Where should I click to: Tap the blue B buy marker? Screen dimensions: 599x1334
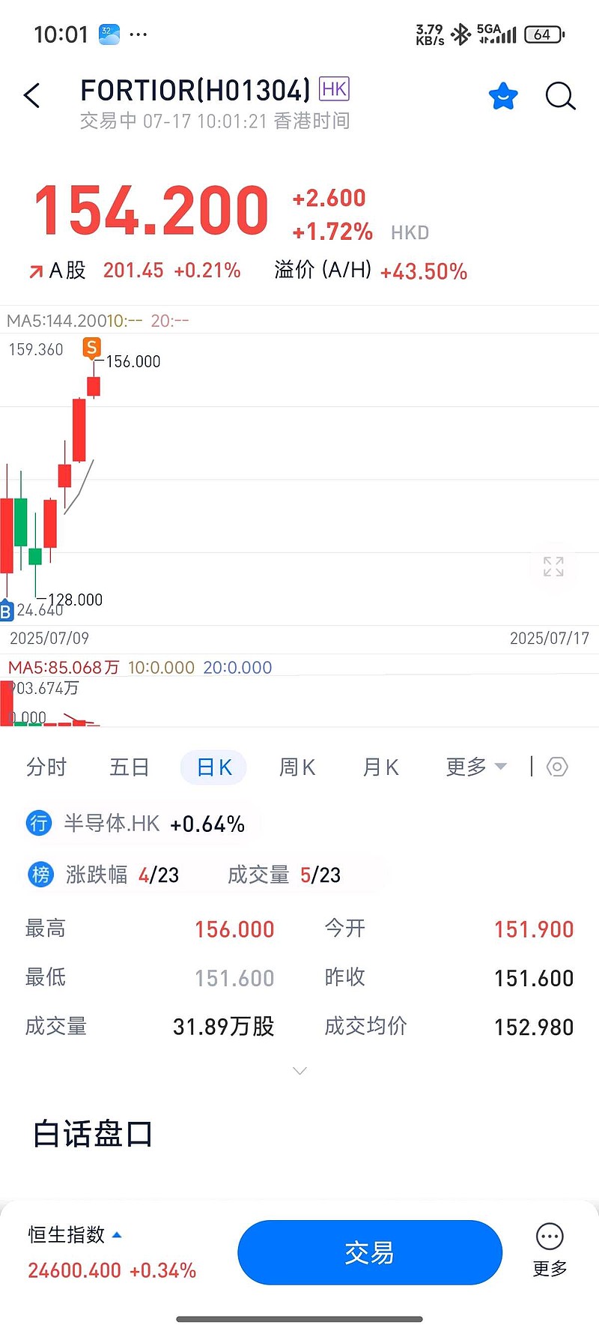coord(7,611)
